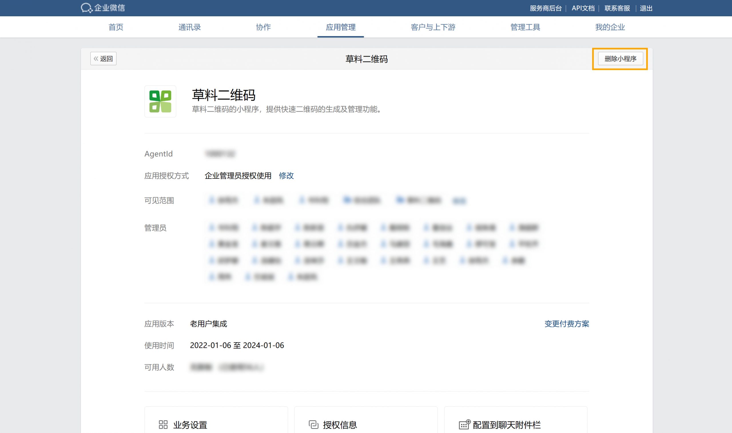The image size is (732, 433).
Task: Click the WeCom logo icon
Action: [86, 8]
